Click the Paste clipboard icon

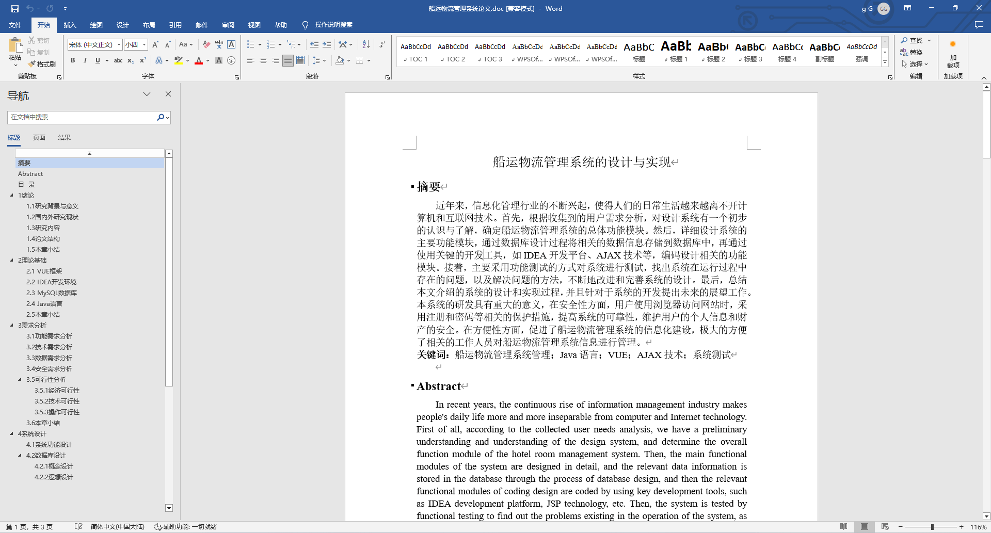pos(15,45)
